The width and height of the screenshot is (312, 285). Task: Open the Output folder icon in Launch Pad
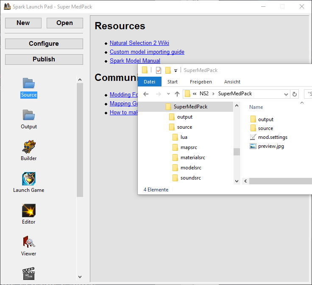pyautogui.click(x=29, y=115)
